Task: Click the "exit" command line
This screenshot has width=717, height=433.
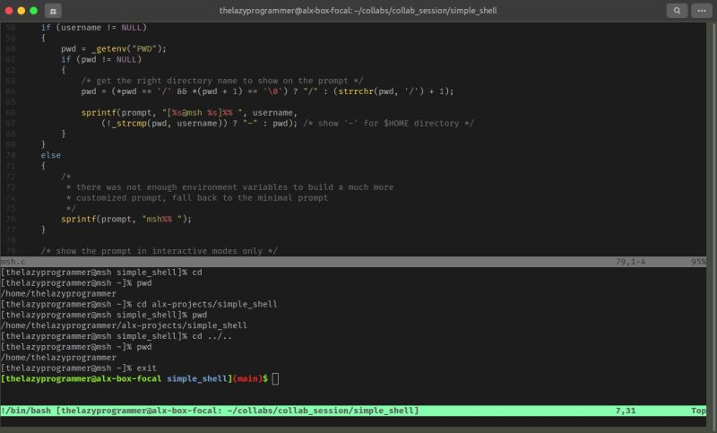Action: coord(78,368)
